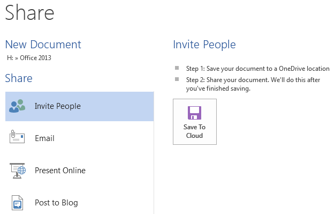This screenshot has width=335, height=214.
Task: Click the Step 2 share instruction text
Action: point(253,84)
